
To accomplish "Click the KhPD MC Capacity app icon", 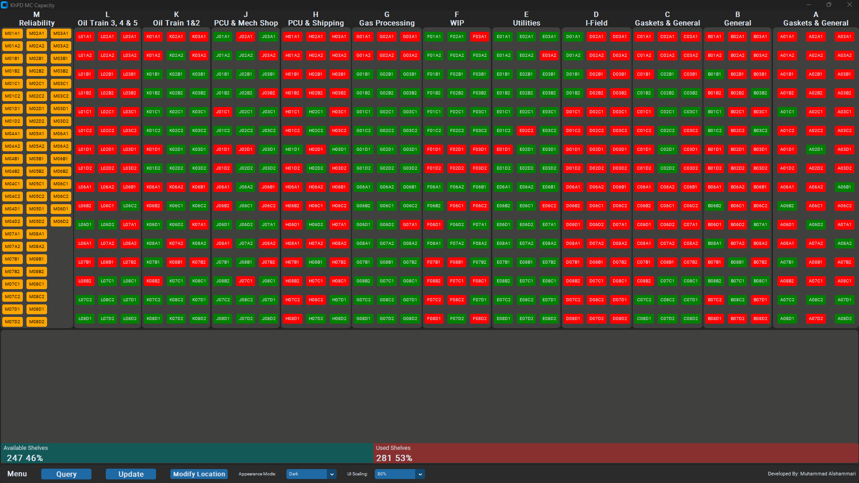I will tap(4, 5).
